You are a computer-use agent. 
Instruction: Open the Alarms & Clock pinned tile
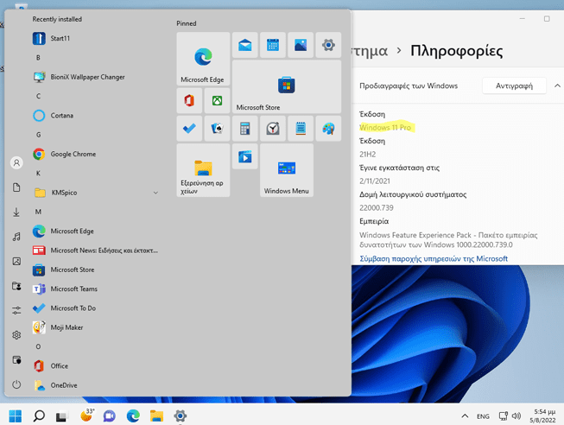click(273, 128)
